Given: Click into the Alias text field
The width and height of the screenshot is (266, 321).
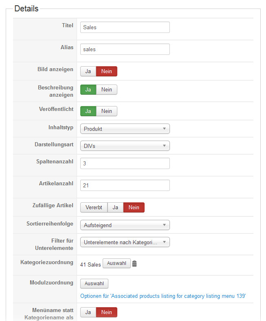Looking at the screenshot, I should coord(125,49).
